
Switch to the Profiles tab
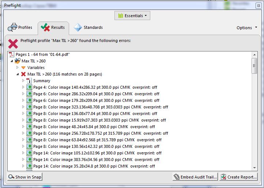[20, 27]
